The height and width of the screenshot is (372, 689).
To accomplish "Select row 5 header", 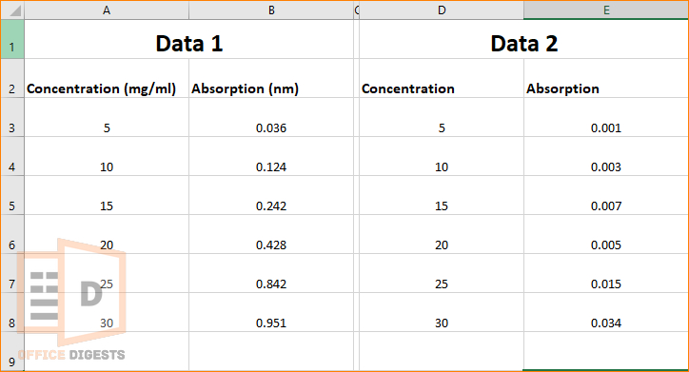I will [x=12, y=195].
